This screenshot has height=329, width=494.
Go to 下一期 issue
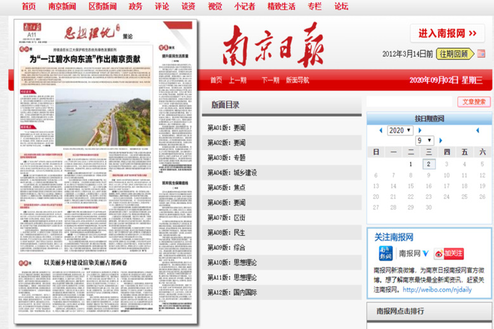[x=270, y=80]
